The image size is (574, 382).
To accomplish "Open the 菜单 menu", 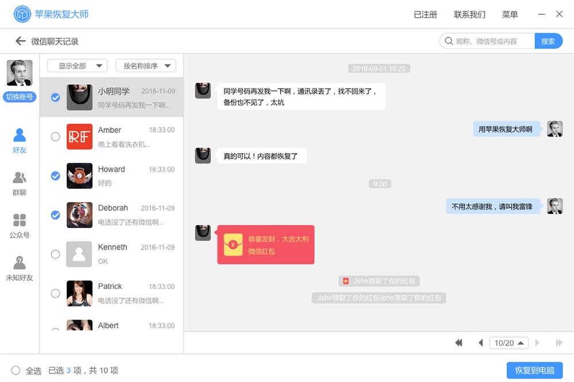I will 510,14.
